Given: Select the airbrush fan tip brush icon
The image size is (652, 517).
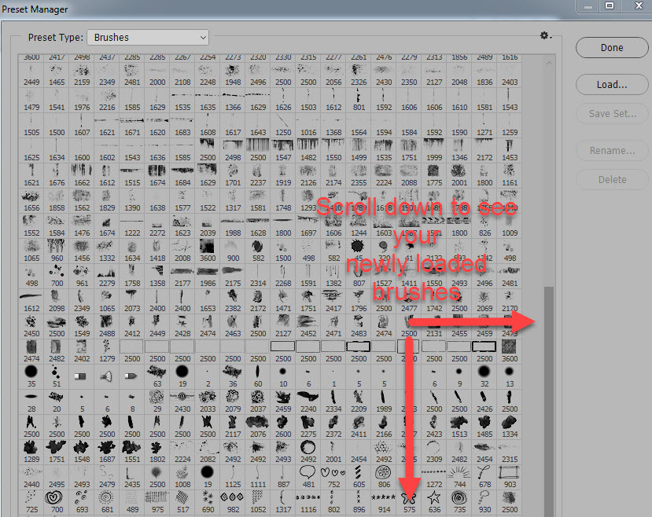Looking at the screenshot, I should tap(107, 376).
